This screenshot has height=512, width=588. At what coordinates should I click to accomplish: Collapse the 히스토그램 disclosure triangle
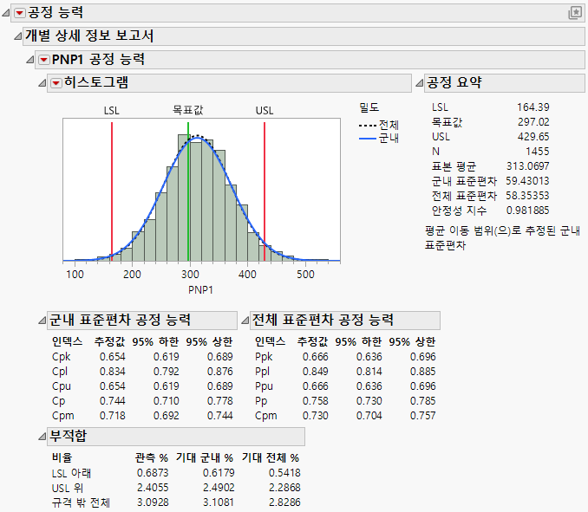(42, 83)
